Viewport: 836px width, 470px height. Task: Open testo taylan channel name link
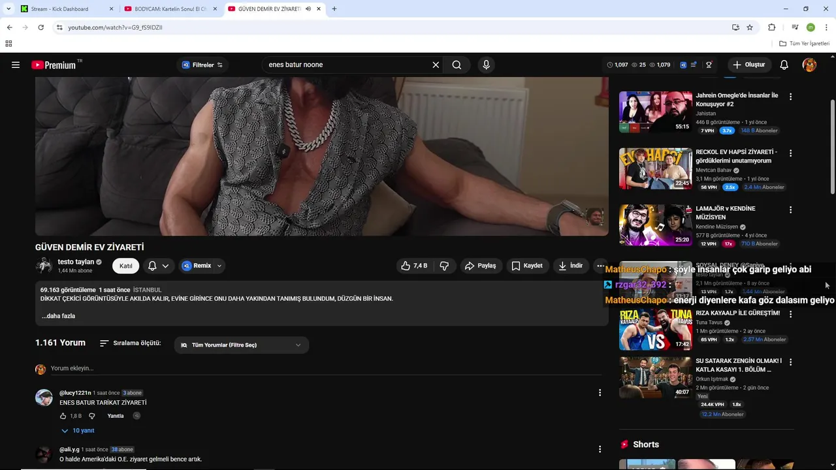pyautogui.click(x=76, y=262)
